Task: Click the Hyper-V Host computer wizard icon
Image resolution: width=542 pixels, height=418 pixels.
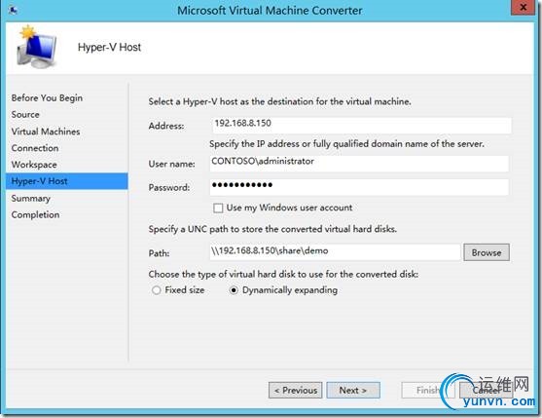Action: coord(36,47)
